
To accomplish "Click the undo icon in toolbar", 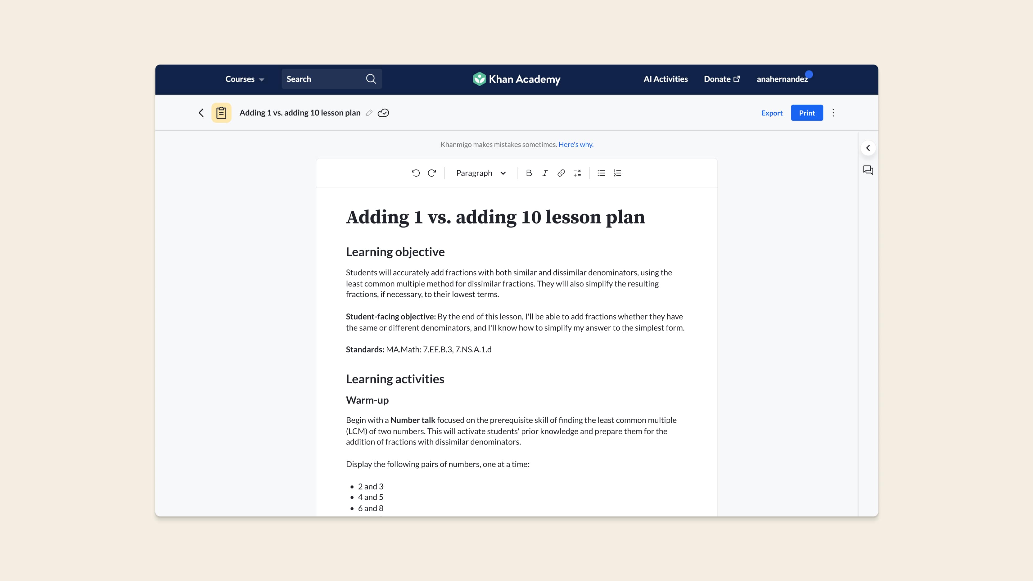I will point(415,172).
